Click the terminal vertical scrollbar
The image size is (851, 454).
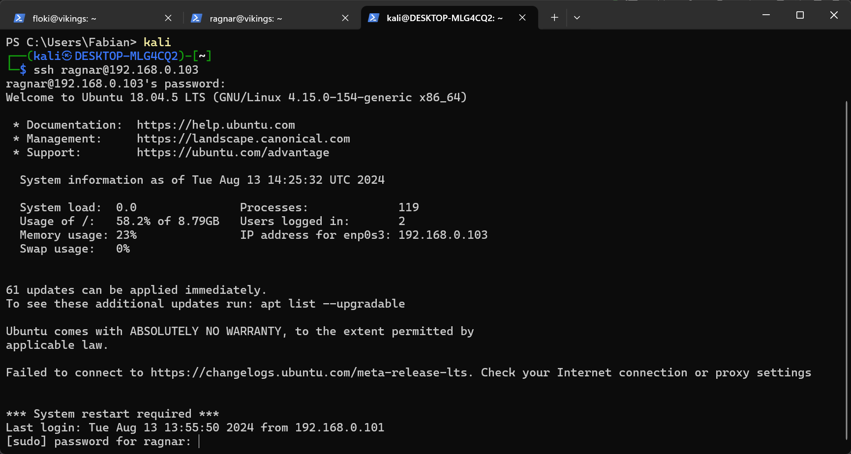[846, 270]
